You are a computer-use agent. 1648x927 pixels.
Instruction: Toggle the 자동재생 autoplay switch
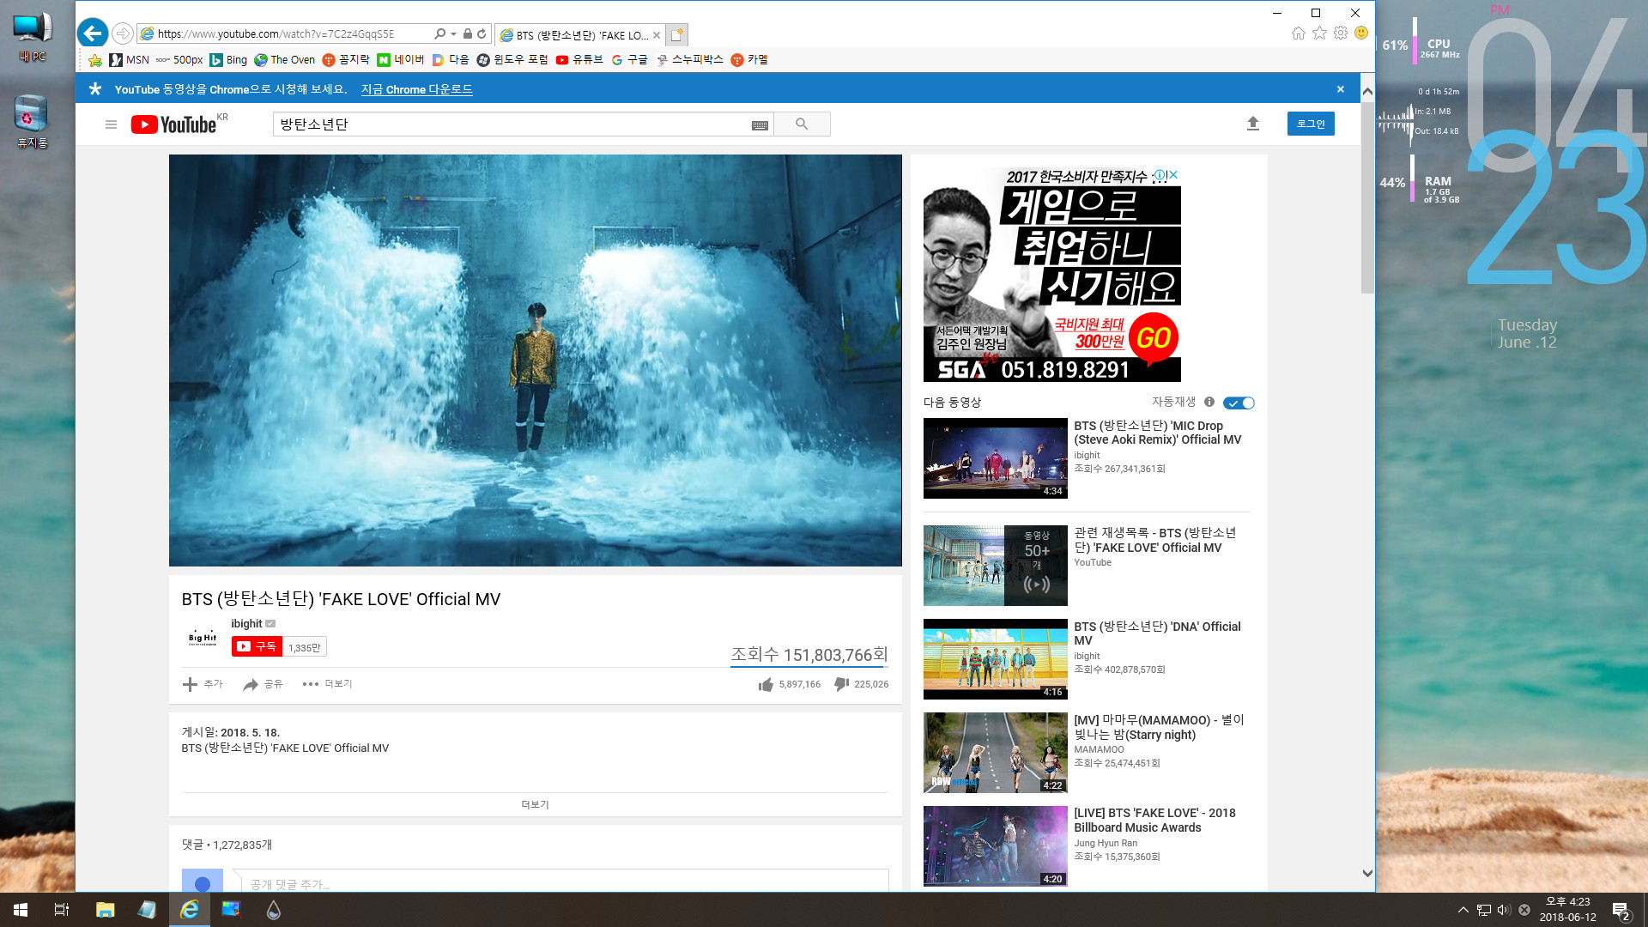(x=1239, y=403)
